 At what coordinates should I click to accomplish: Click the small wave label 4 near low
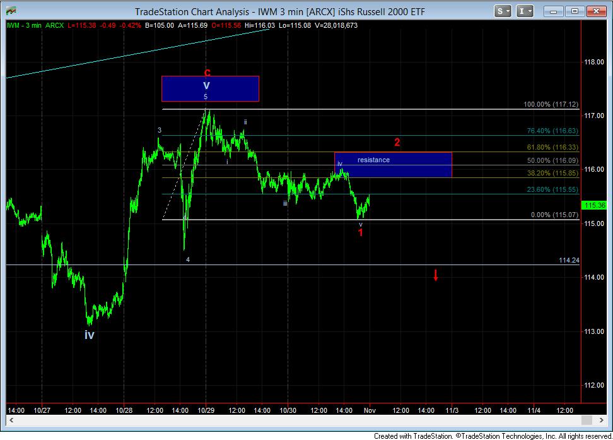[188, 259]
